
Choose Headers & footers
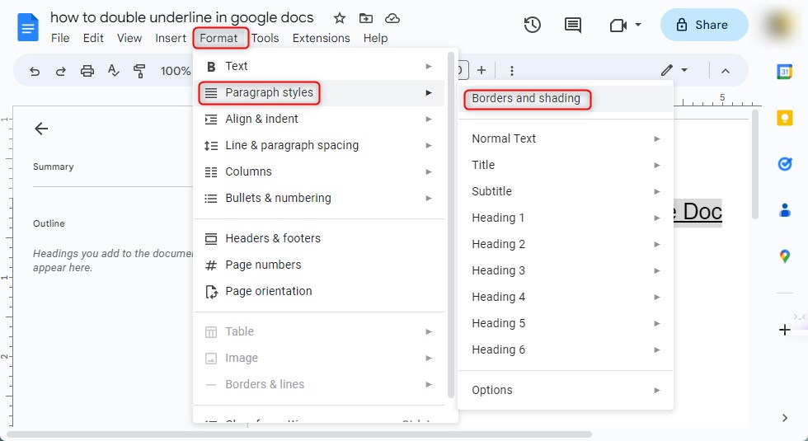(x=319, y=238)
